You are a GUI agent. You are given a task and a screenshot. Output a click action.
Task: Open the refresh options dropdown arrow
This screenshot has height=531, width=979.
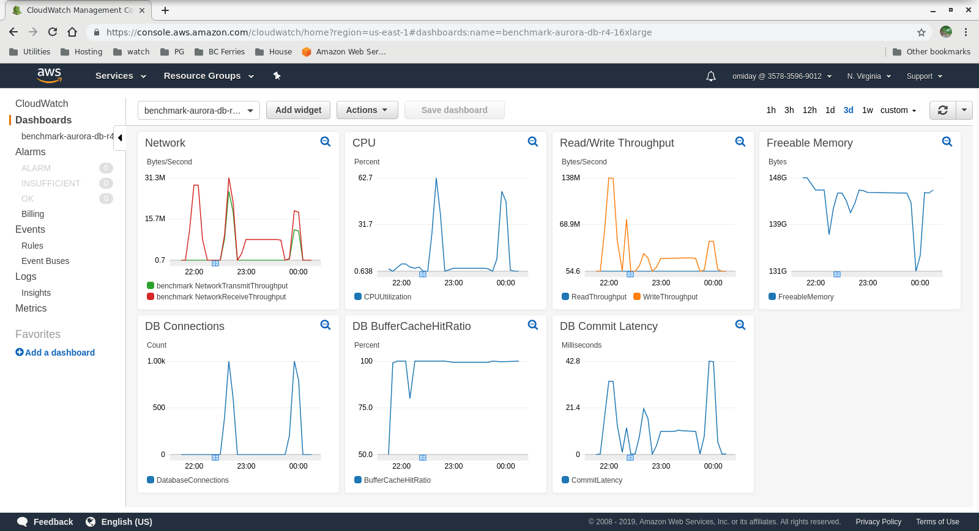[x=964, y=110]
